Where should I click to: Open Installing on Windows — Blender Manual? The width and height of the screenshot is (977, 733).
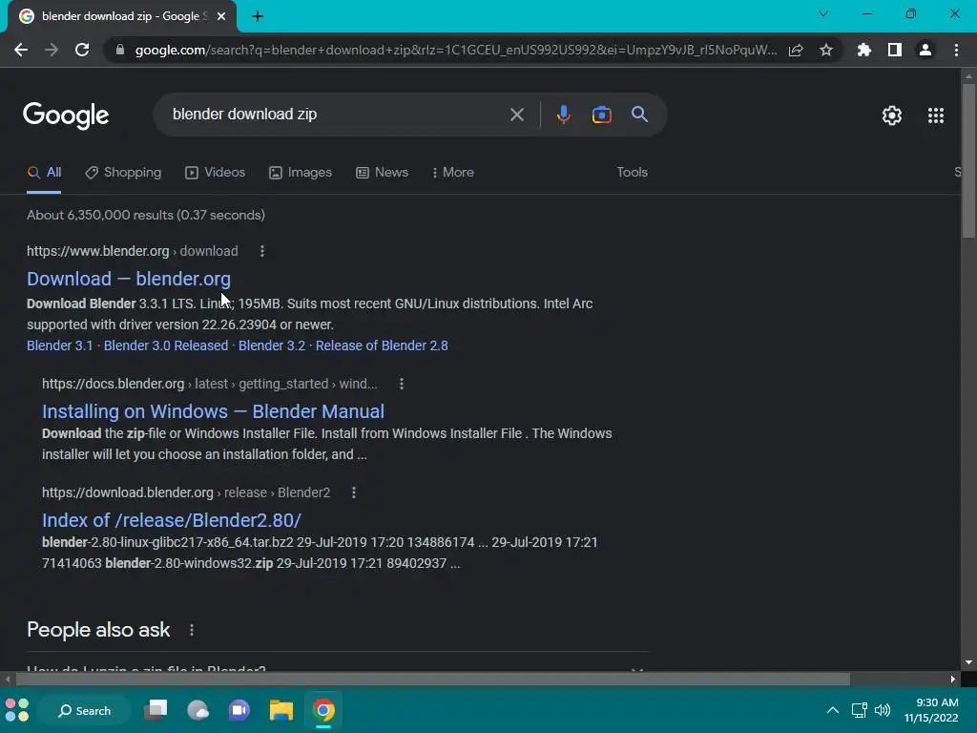coord(213,411)
